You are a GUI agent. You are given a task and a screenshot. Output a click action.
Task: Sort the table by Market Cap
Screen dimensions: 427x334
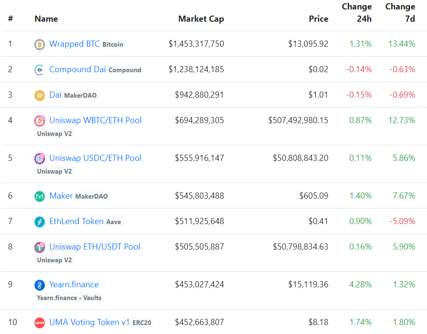[x=201, y=19]
